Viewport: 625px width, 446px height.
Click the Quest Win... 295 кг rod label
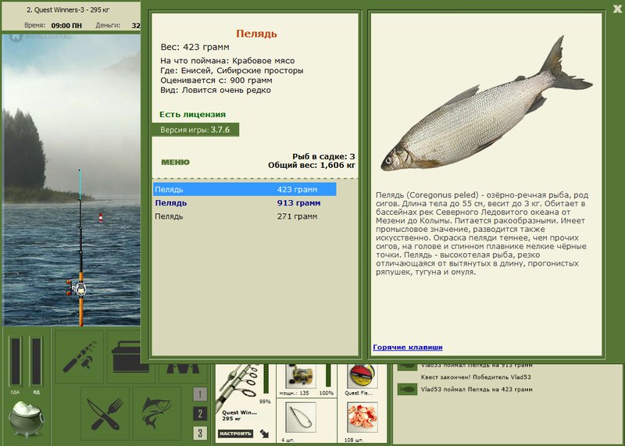(x=240, y=416)
